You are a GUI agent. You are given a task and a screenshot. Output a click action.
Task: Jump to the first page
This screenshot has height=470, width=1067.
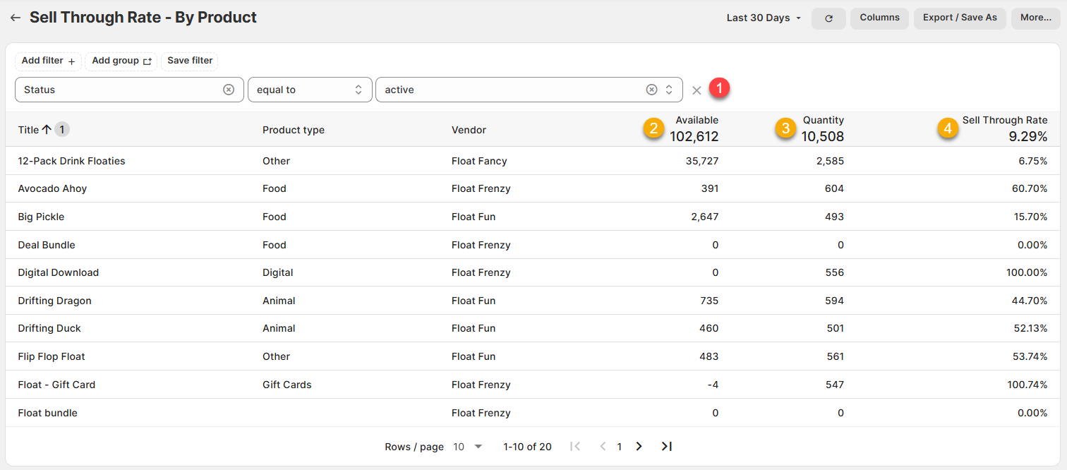[575, 446]
